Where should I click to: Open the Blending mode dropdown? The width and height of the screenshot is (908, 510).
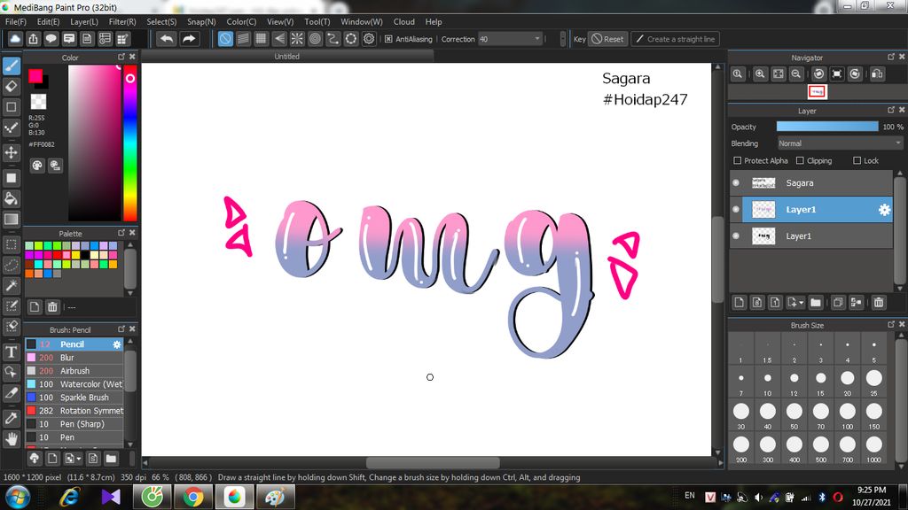(838, 143)
